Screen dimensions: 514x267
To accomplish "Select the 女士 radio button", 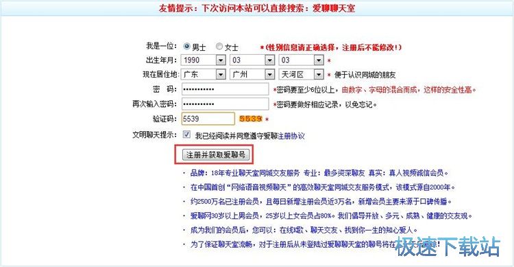I will [x=219, y=46].
